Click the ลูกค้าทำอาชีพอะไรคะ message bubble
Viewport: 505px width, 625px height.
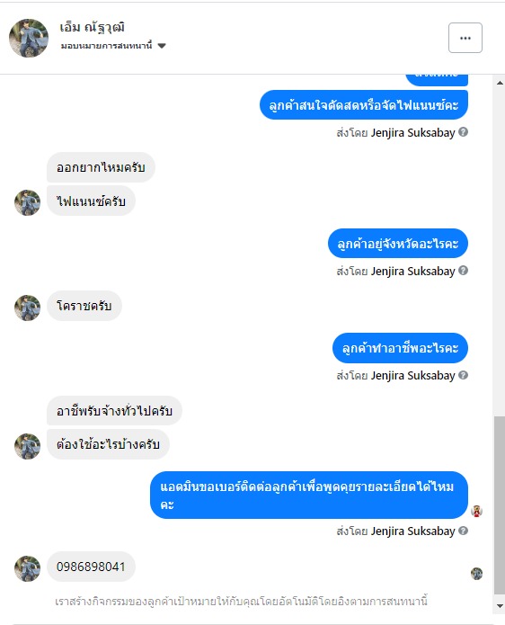point(400,348)
